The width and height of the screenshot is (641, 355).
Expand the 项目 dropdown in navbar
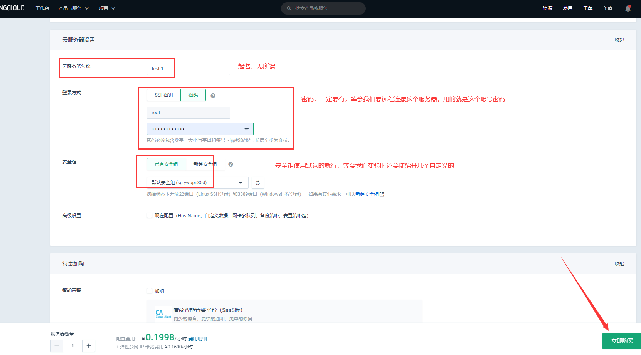pos(107,8)
